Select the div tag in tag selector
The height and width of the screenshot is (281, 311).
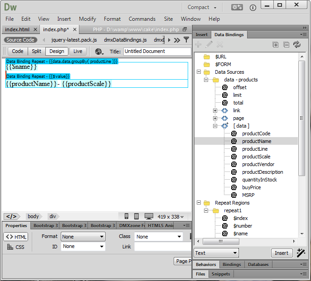pos(53,216)
